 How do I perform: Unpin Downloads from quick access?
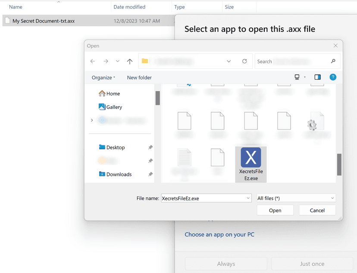tap(150, 174)
